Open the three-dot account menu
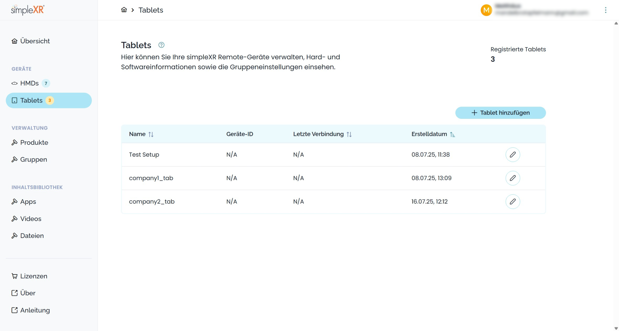This screenshot has height=331, width=619. pos(605,10)
